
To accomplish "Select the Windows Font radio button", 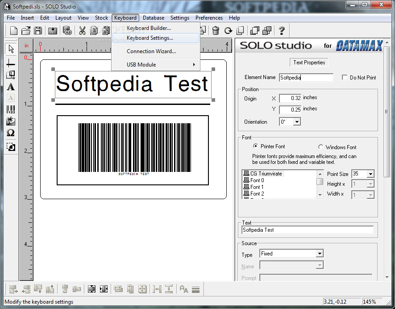I will [320, 147].
